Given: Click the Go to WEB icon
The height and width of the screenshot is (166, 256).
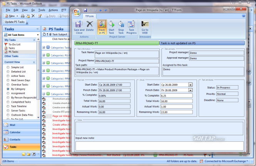Looking at the screenshot, I should tap(145, 27).
